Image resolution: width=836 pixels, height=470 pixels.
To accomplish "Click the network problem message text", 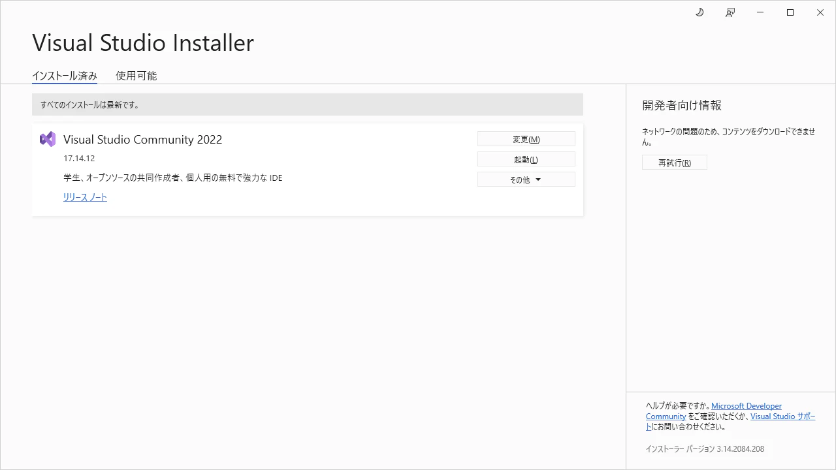I will pyautogui.click(x=729, y=136).
